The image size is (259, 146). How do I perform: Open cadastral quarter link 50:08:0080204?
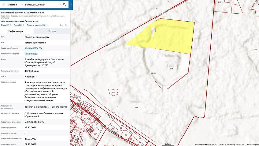pyautogui.click(x=31, y=54)
